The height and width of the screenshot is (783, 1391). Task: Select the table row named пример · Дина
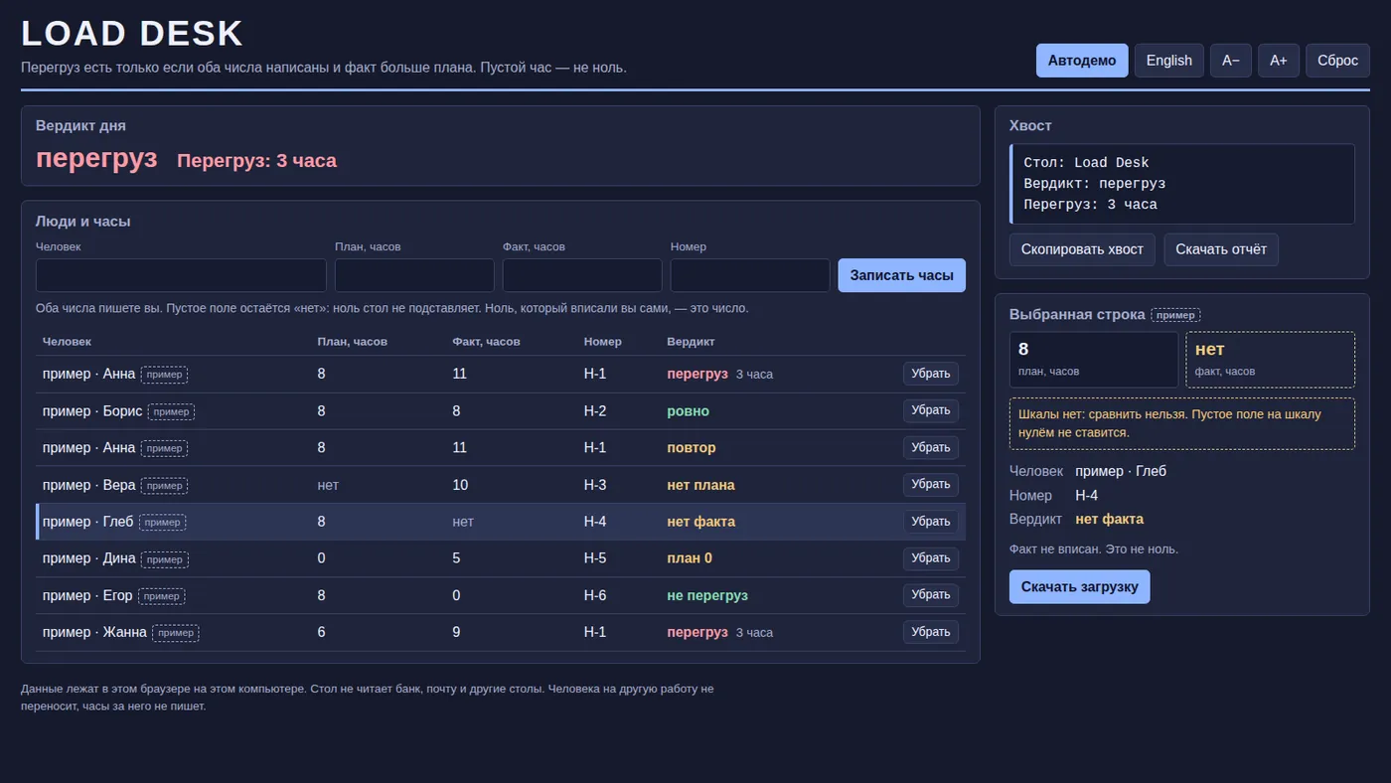501,558
